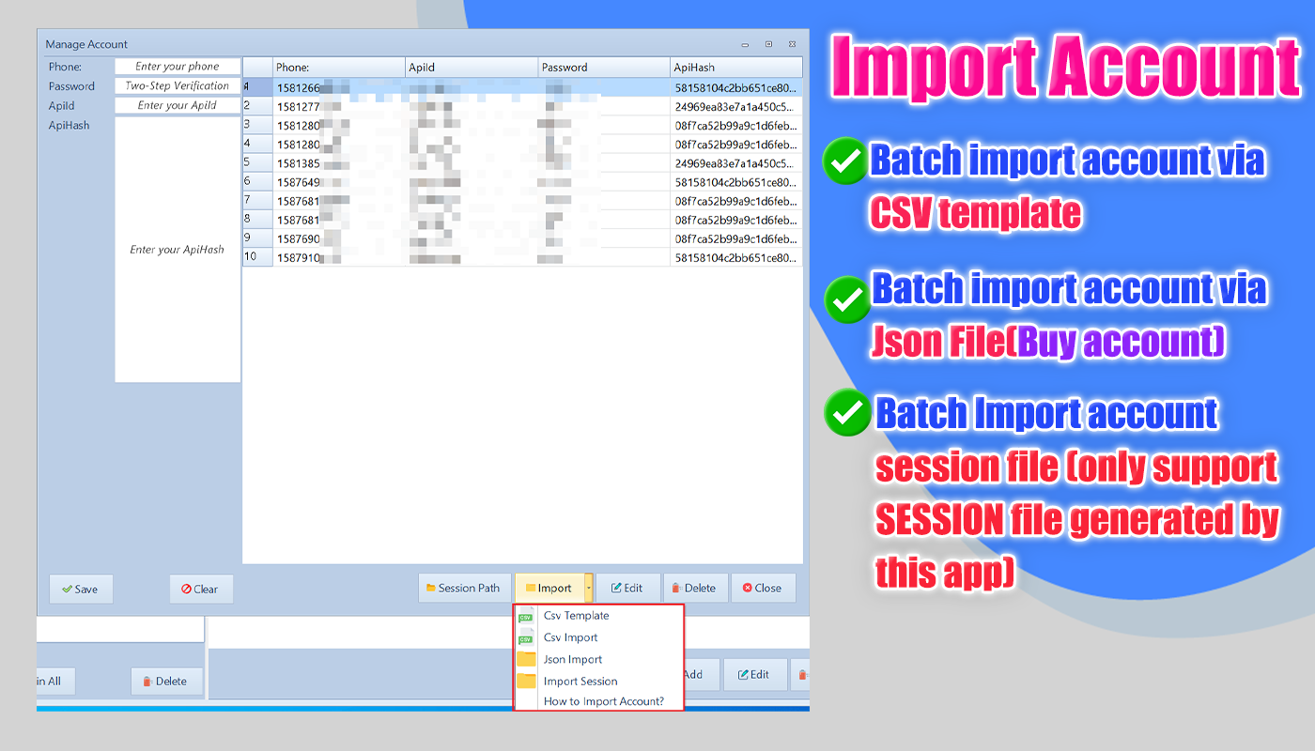This screenshot has width=1315, height=751.
Task: Click Delete button beside the Close button
Action: point(696,589)
